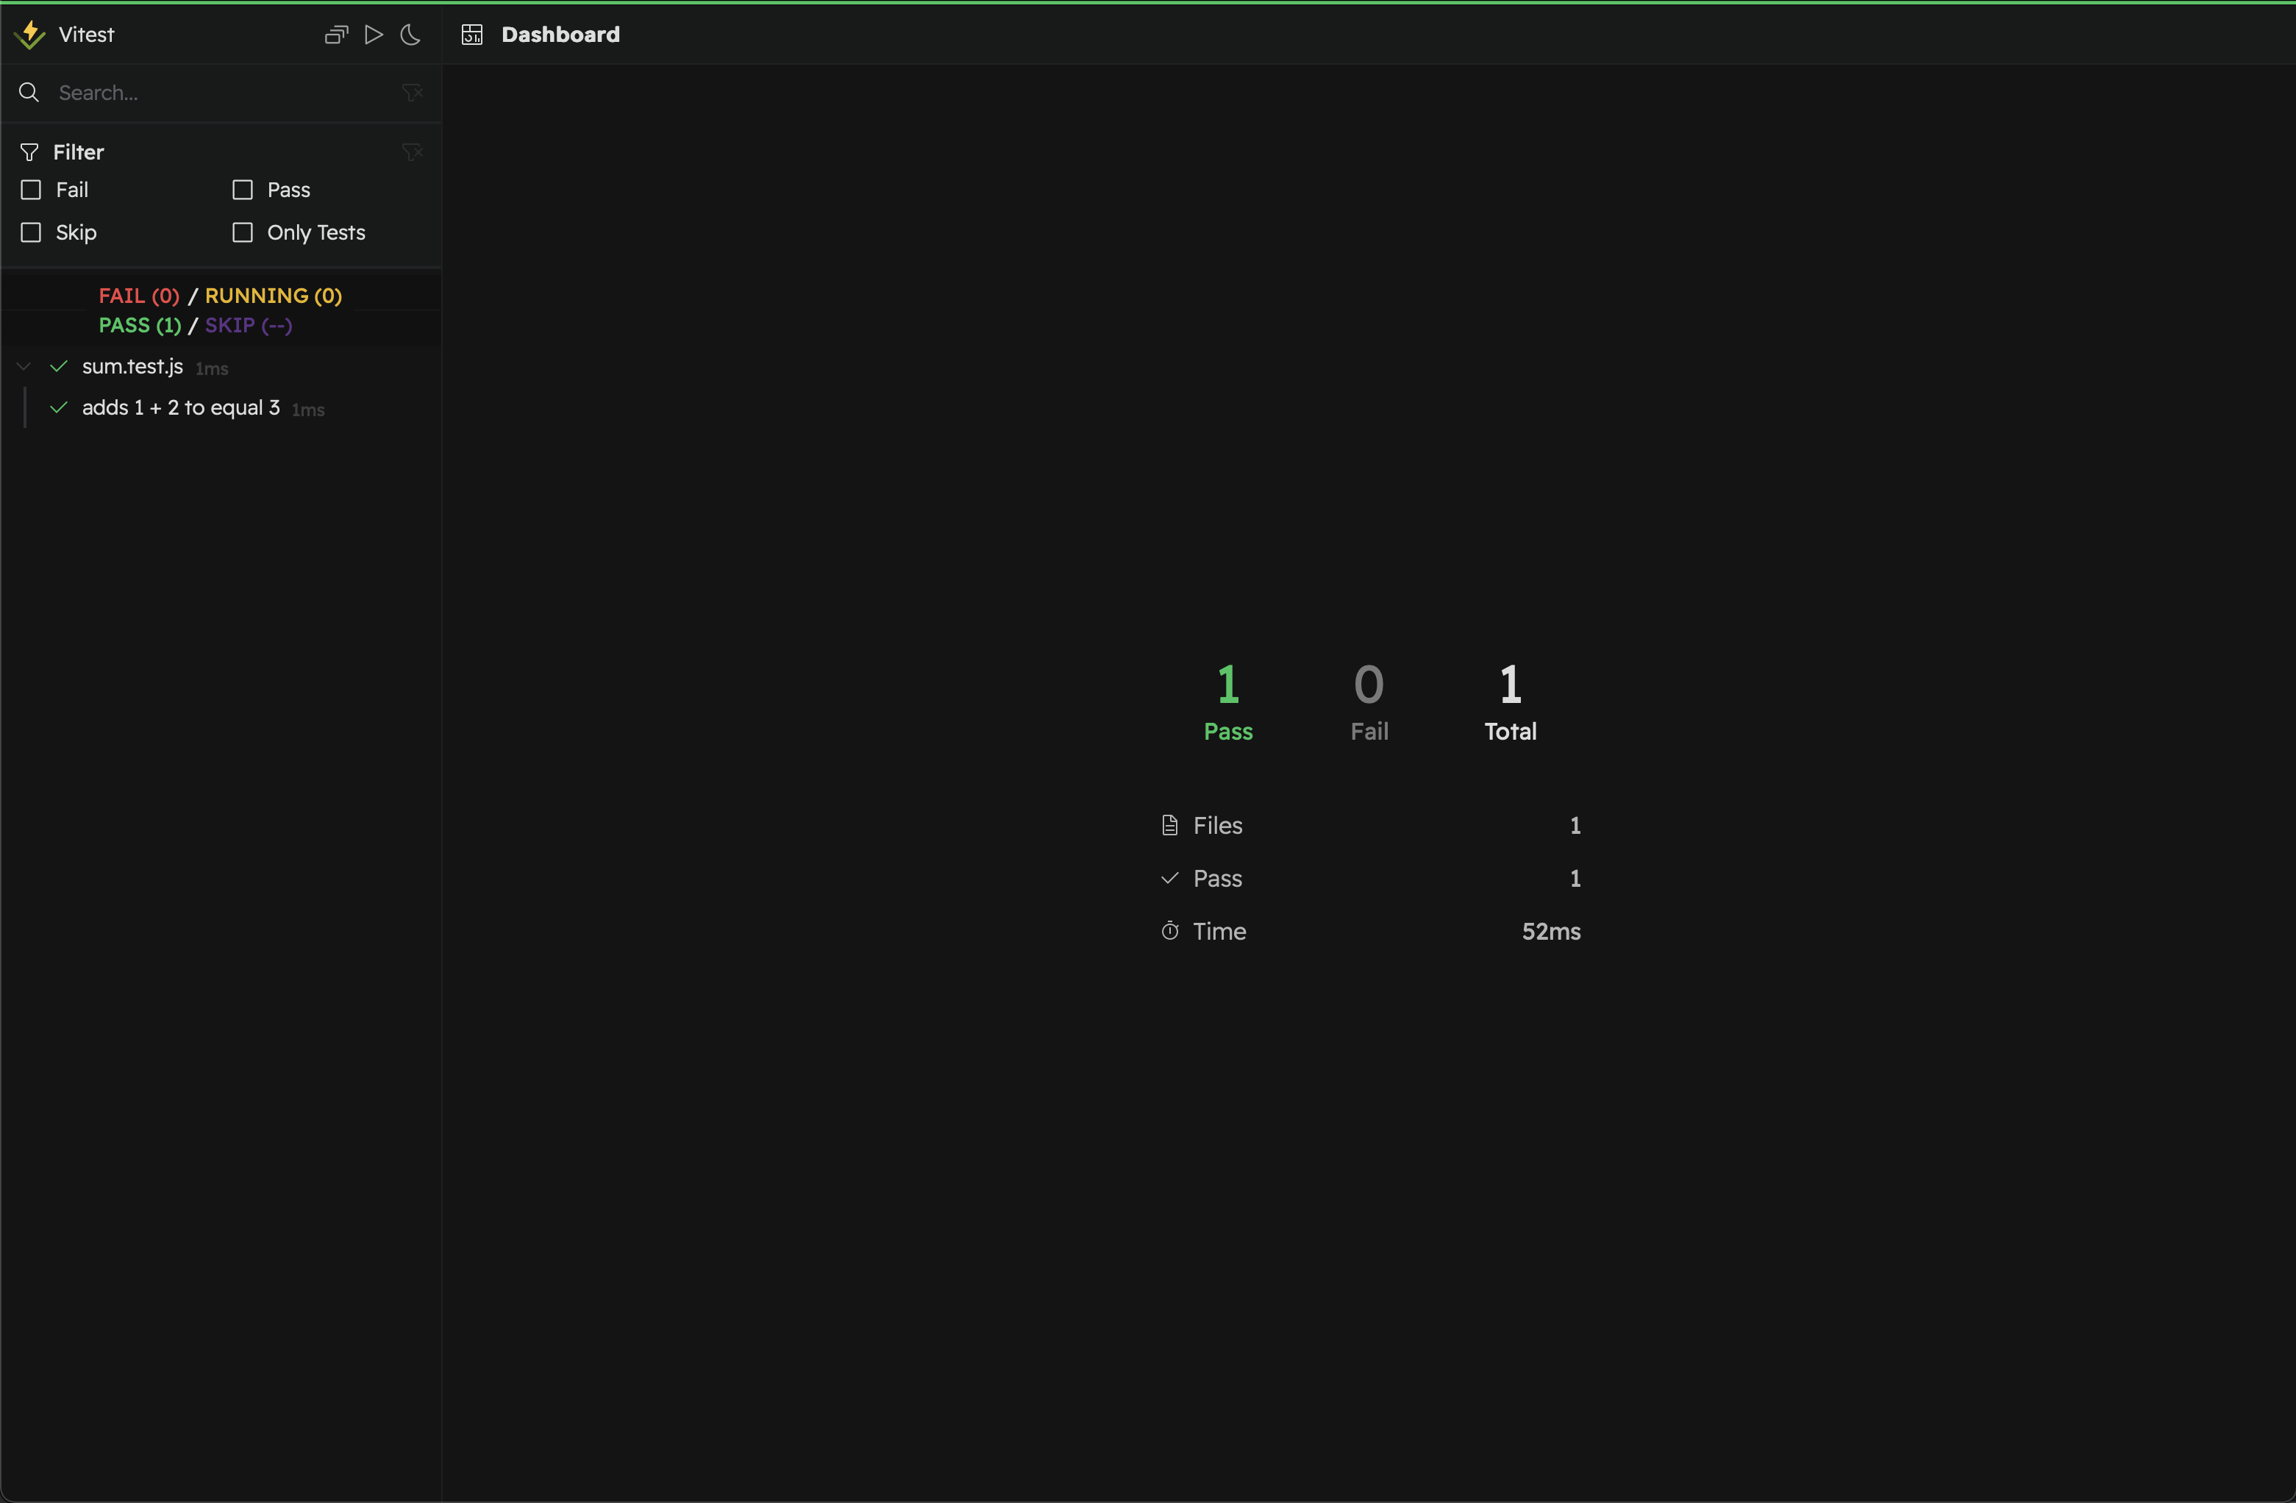
Task: Click the funnel Filter icon
Action: point(29,152)
